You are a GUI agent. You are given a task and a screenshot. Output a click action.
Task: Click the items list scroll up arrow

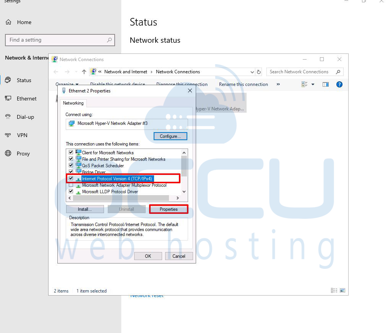click(x=184, y=153)
